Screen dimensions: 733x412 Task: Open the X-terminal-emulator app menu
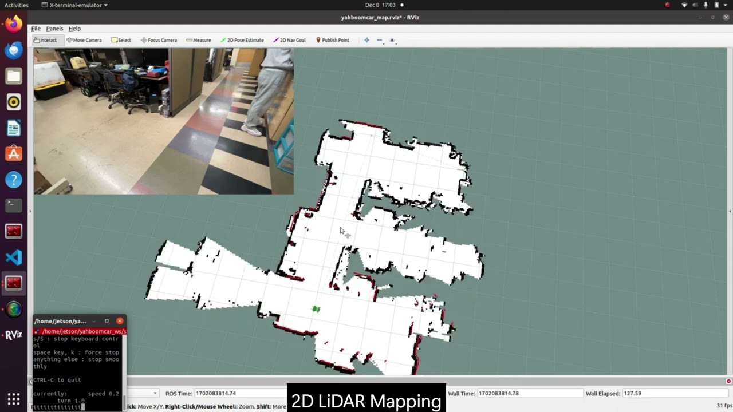[74, 5]
